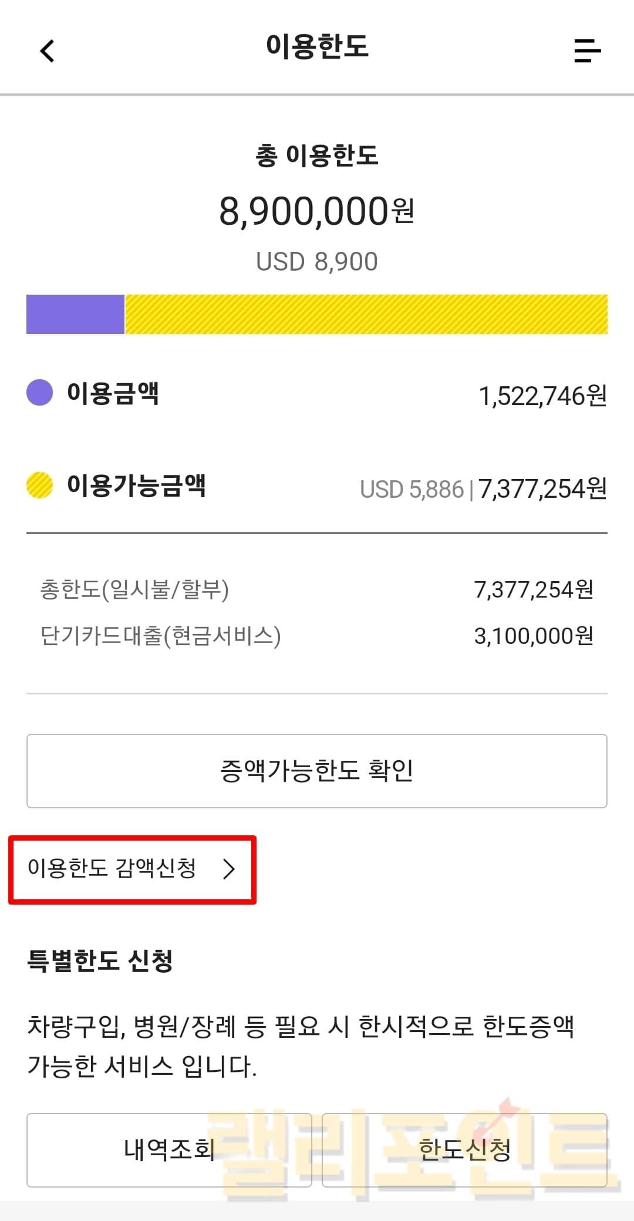
Task: Tap the 한도신청 button
Action: [x=464, y=1149]
